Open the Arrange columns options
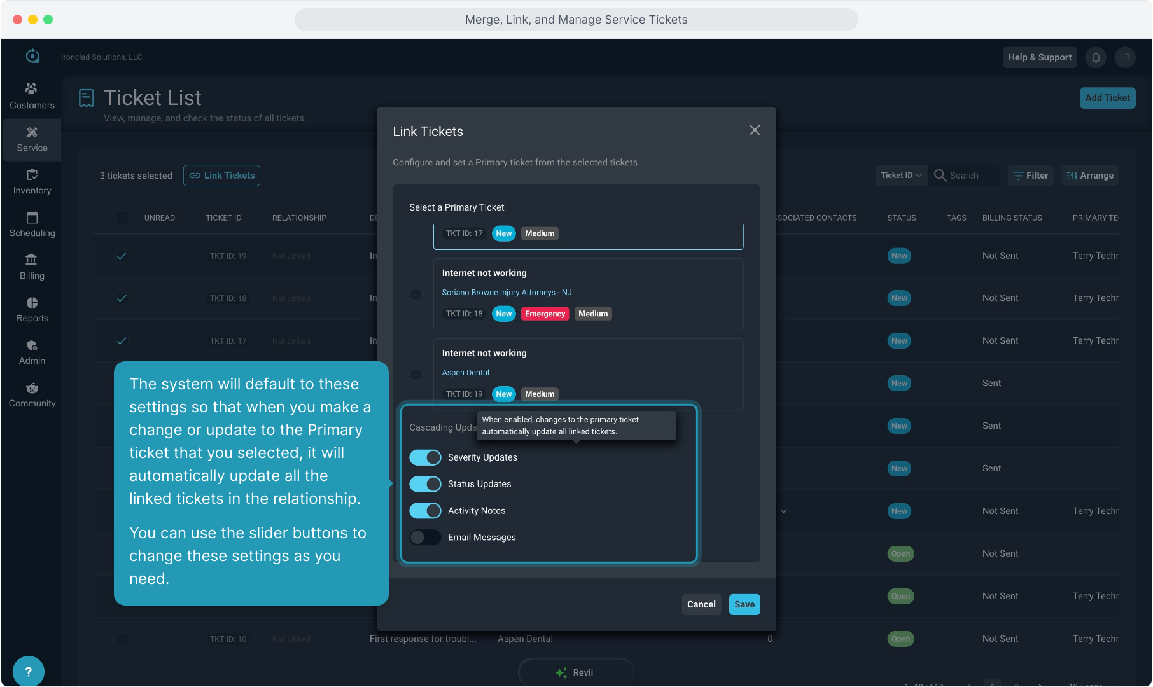The image size is (1153, 687). coord(1090,176)
